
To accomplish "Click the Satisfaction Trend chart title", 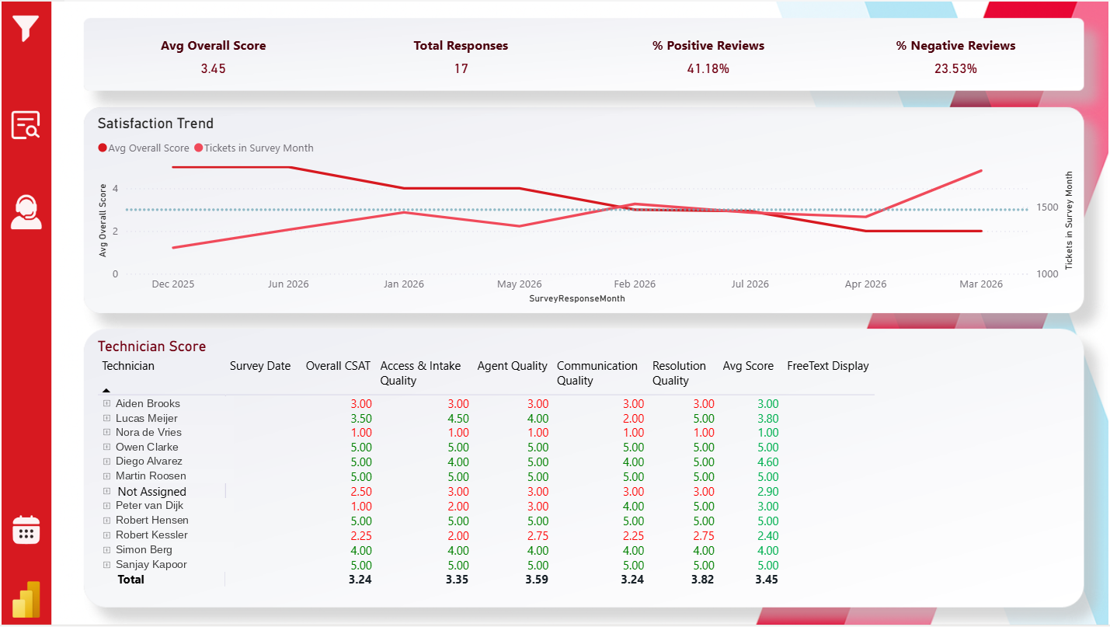I will pyautogui.click(x=155, y=124).
